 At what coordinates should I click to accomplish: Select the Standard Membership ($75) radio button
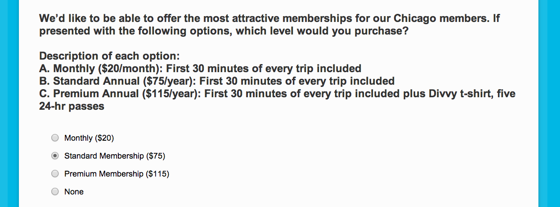click(x=55, y=156)
